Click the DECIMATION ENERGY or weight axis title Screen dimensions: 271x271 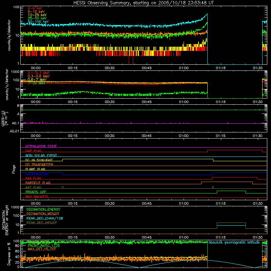coord(5,220)
